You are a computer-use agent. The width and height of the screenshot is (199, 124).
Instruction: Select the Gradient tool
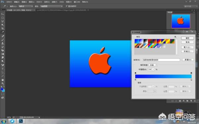click(x=3, y=54)
